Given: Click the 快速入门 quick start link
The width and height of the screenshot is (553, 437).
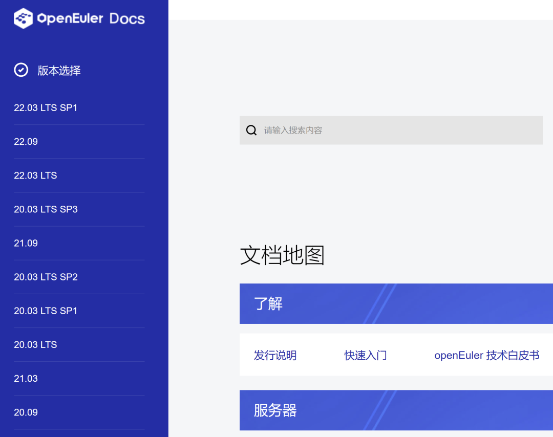Looking at the screenshot, I should [366, 355].
